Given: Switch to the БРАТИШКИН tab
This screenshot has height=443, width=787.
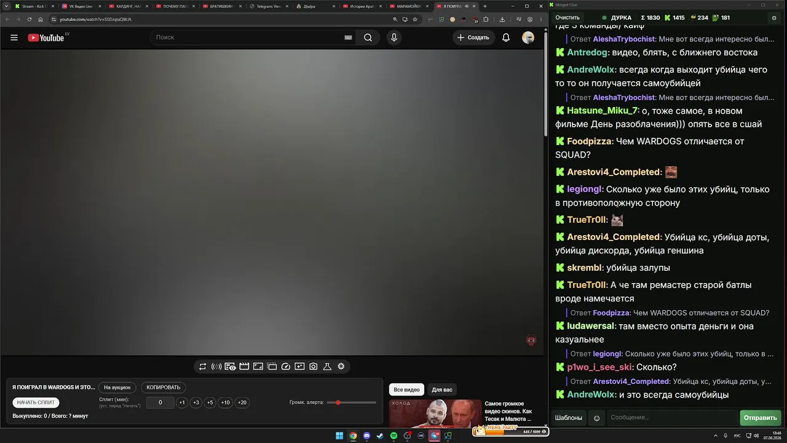Looking at the screenshot, I should tap(222, 6).
